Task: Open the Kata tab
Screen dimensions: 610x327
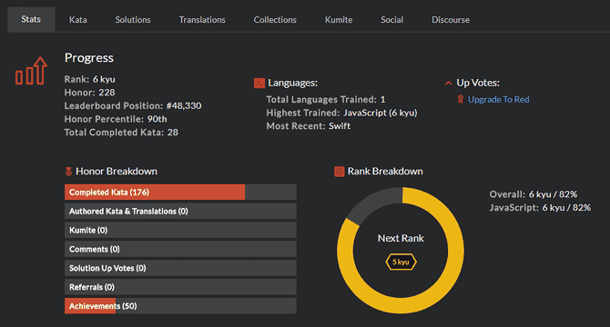Action: (x=77, y=20)
